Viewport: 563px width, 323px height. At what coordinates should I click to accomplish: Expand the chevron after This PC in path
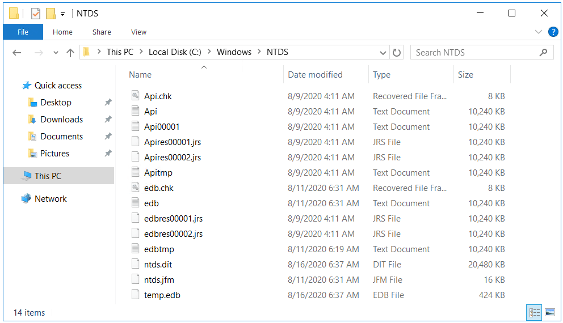tap(141, 52)
